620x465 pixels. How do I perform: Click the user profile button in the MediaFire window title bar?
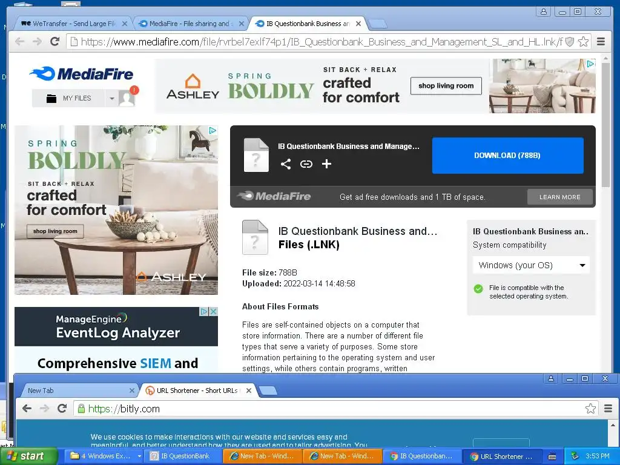pos(544,12)
